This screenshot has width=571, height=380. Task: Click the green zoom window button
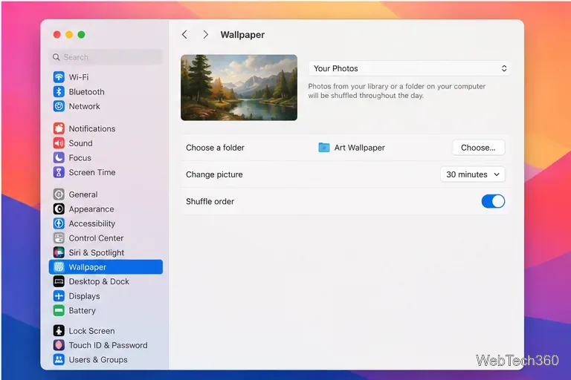pyautogui.click(x=82, y=35)
